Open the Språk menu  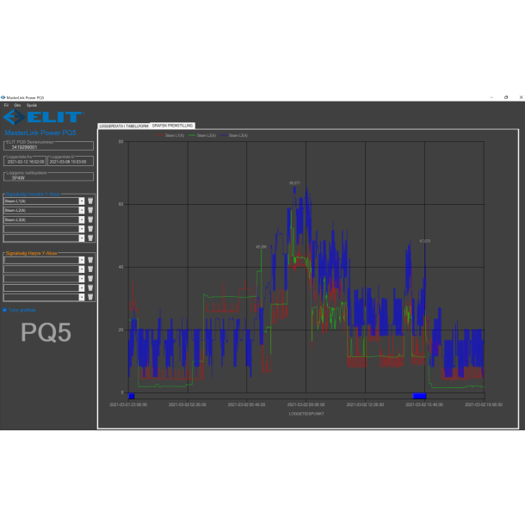pyautogui.click(x=32, y=105)
